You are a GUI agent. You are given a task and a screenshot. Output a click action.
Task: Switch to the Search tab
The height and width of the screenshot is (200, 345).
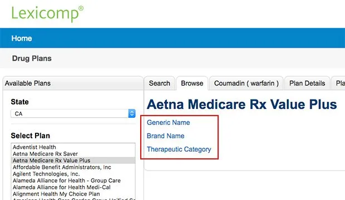click(x=159, y=83)
